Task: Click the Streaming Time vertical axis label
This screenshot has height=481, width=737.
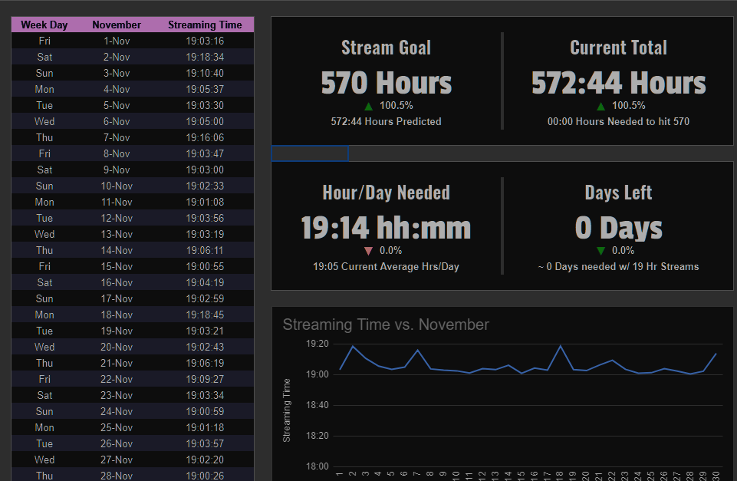Action: point(287,410)
